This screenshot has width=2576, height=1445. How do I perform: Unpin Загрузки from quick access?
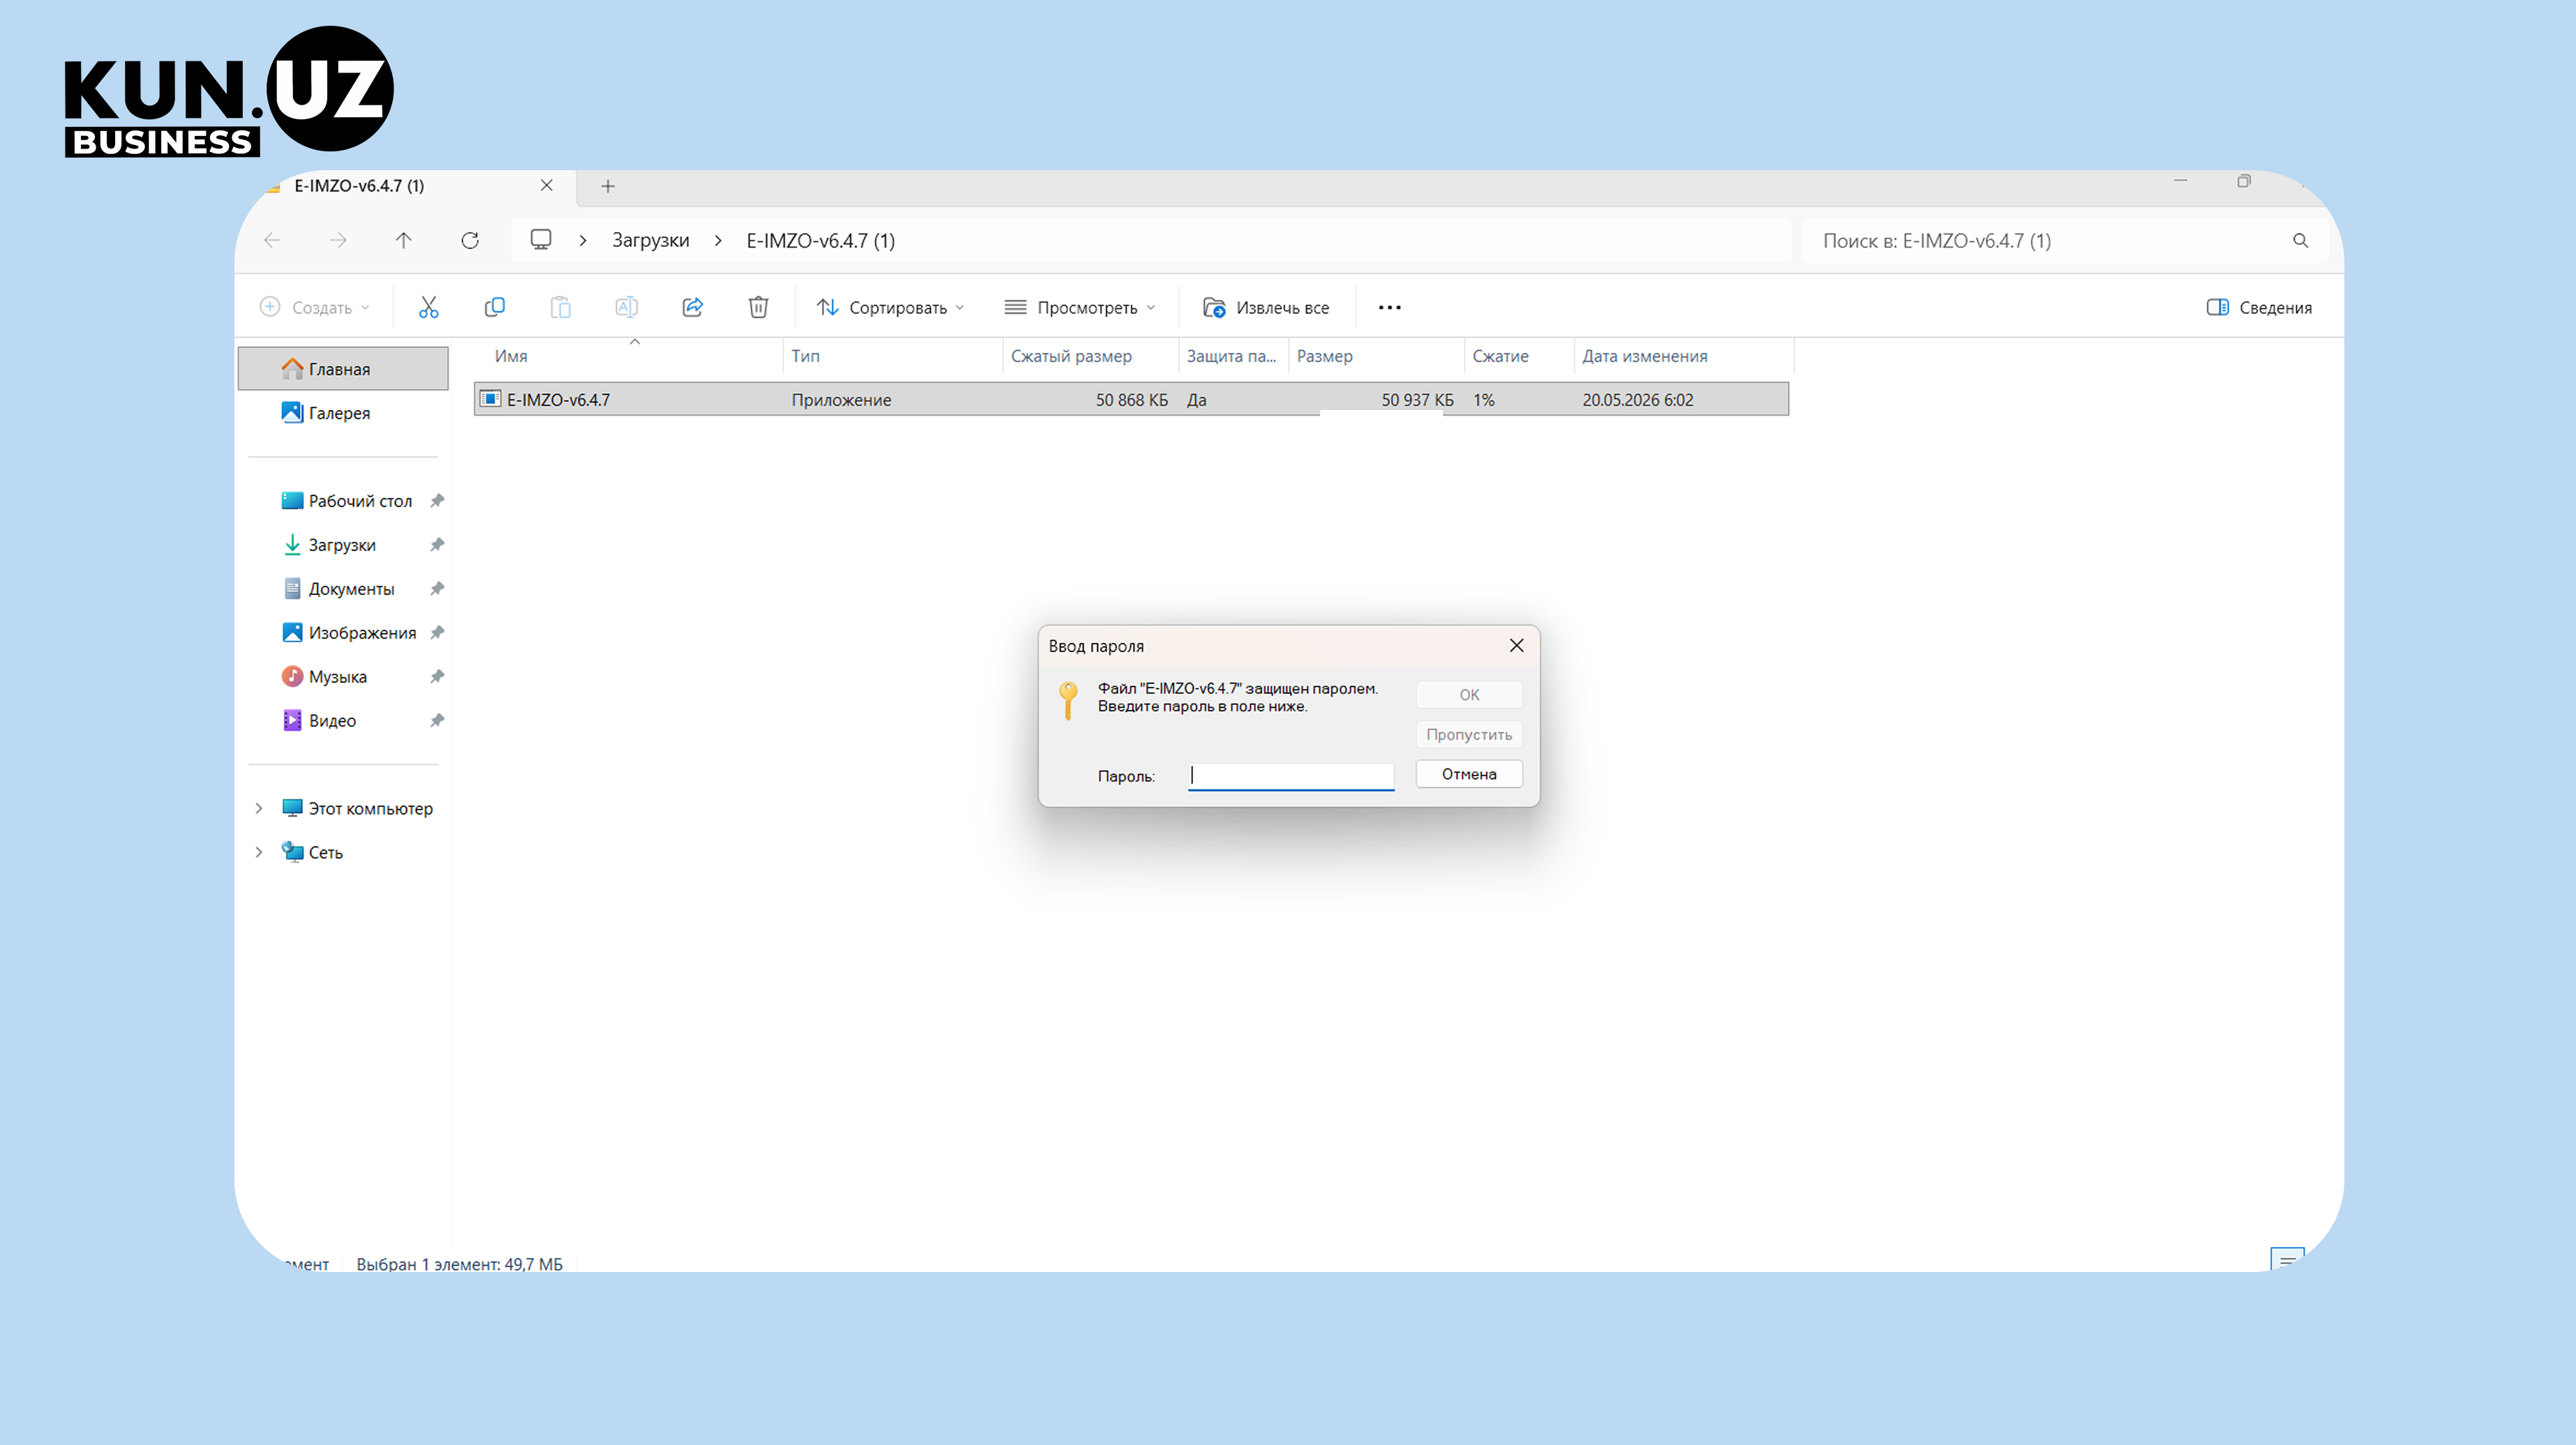coord(437,545)
